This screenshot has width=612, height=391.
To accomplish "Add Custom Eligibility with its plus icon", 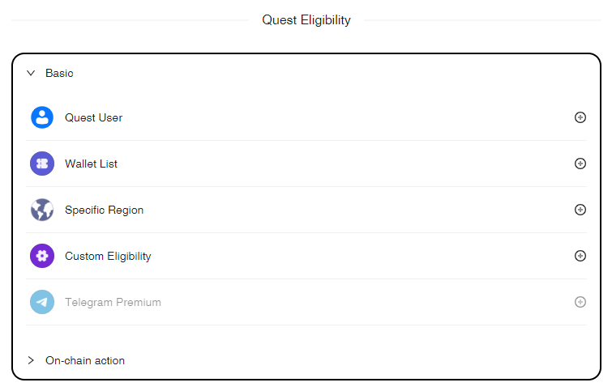I will point(580,256).
